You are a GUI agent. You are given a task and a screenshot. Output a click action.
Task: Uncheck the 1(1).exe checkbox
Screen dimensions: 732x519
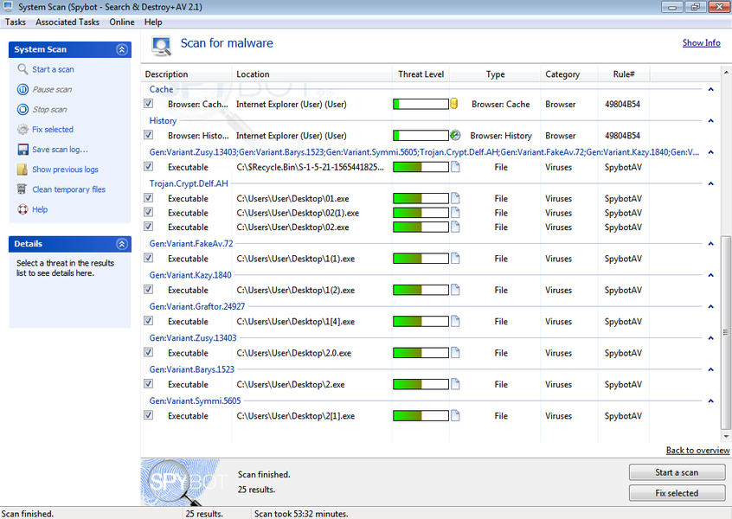coord(149,258)
